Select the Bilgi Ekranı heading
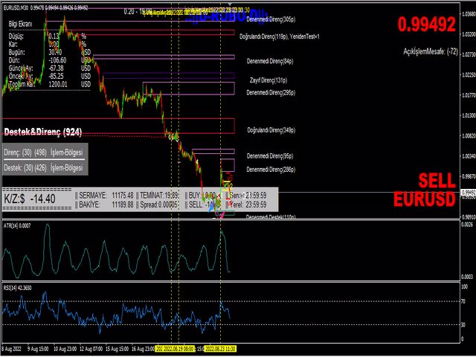 pyautogui.click(x=20, y=24)
